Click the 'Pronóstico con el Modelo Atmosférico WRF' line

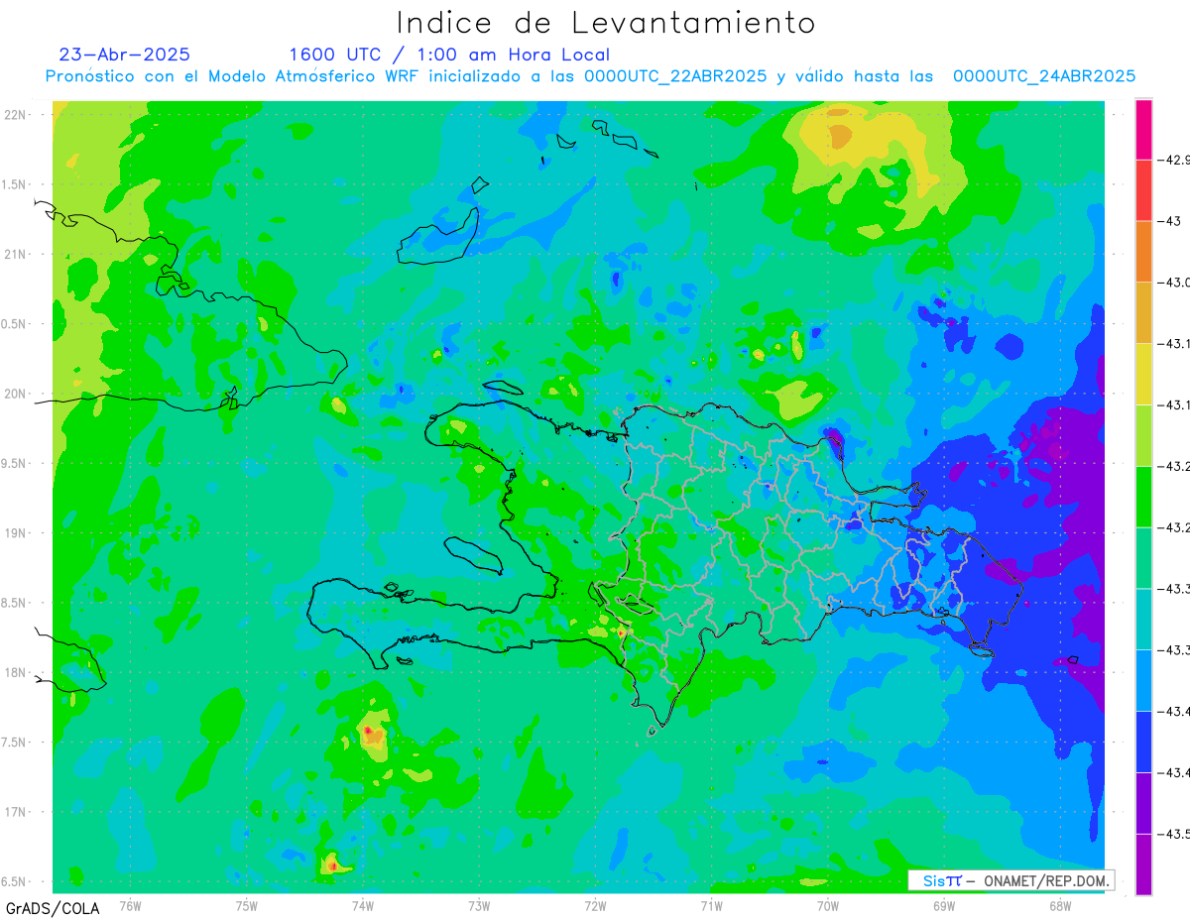click(591, 76)
